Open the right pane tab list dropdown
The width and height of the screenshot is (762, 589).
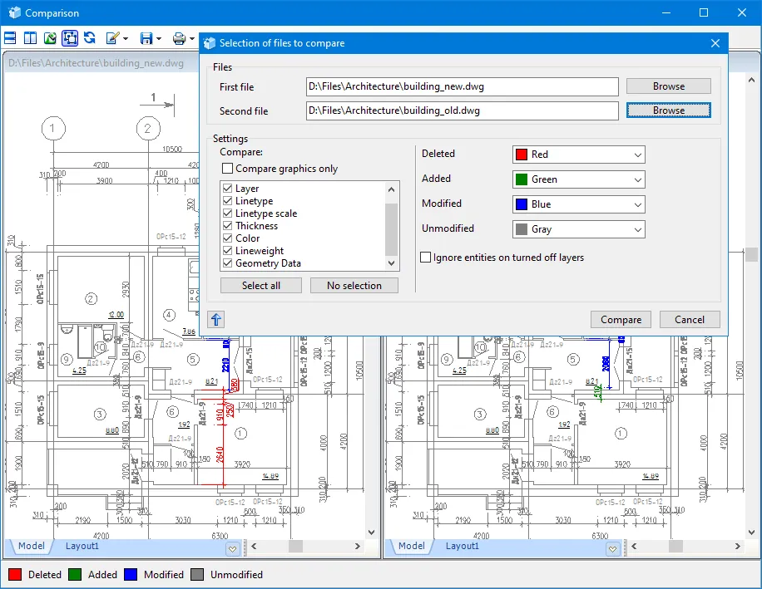point(612,549)
